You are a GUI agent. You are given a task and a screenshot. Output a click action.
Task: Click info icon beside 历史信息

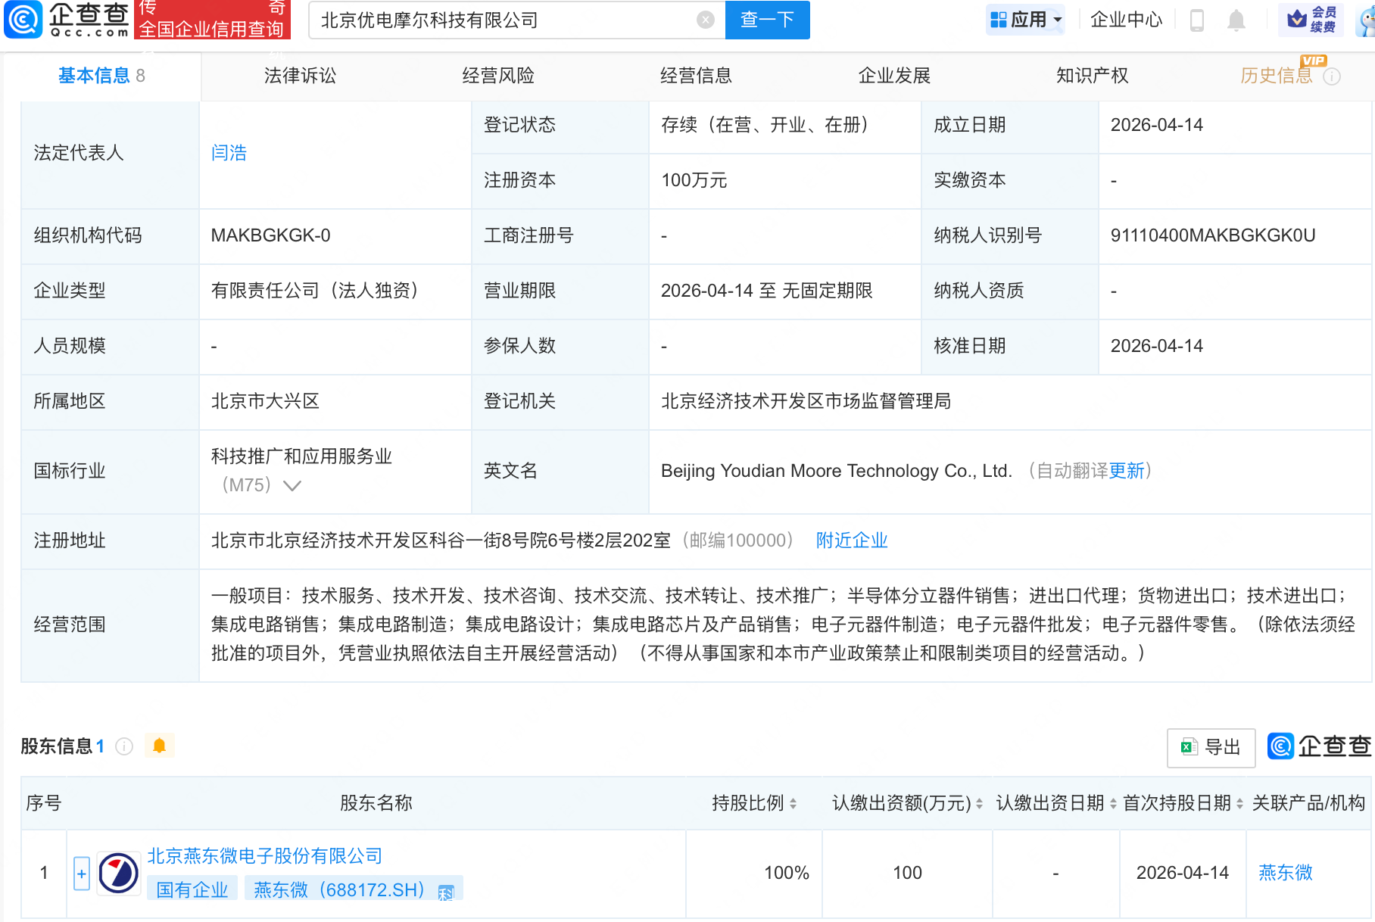(1332, 76)
